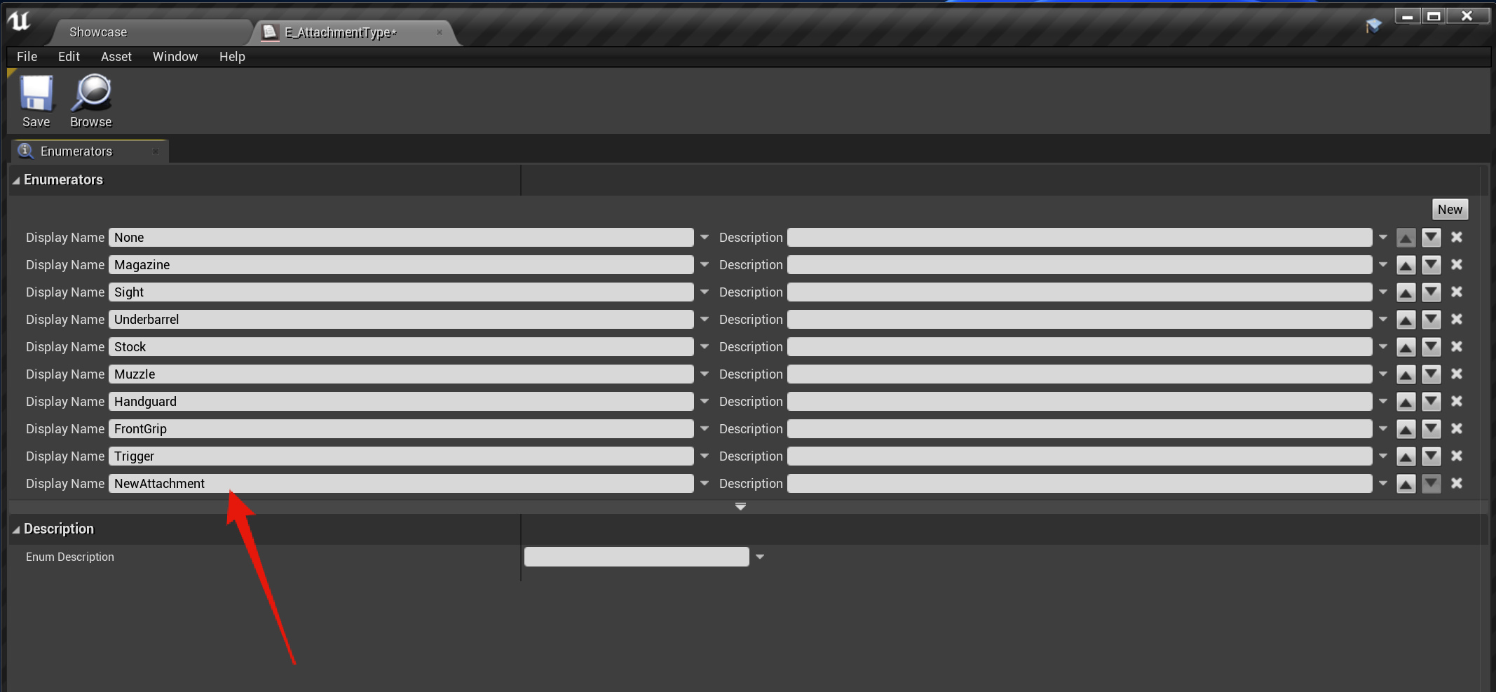The height and width of the screenshot is (692, 1496).
Task: Save the enum asset with Save icon
Action: point(36,101)
